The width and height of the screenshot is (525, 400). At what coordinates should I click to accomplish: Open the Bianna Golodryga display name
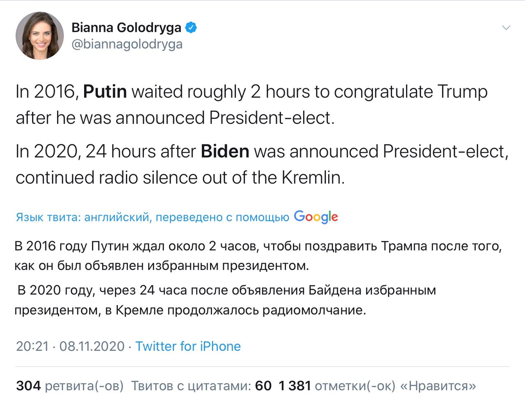(x=126, y=27)
